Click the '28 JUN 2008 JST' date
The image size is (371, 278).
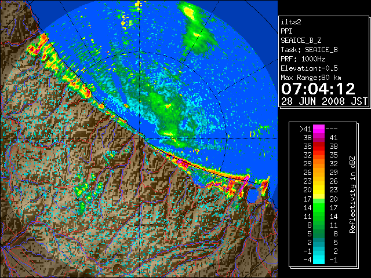tap(324, 101)
